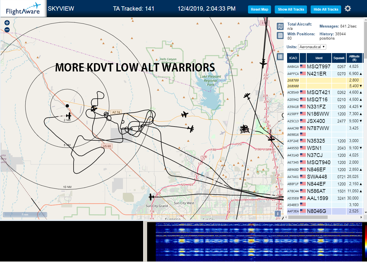Click ICAO code 268980 in yellow row
This screenshot has height=262, width=367.
293,86
